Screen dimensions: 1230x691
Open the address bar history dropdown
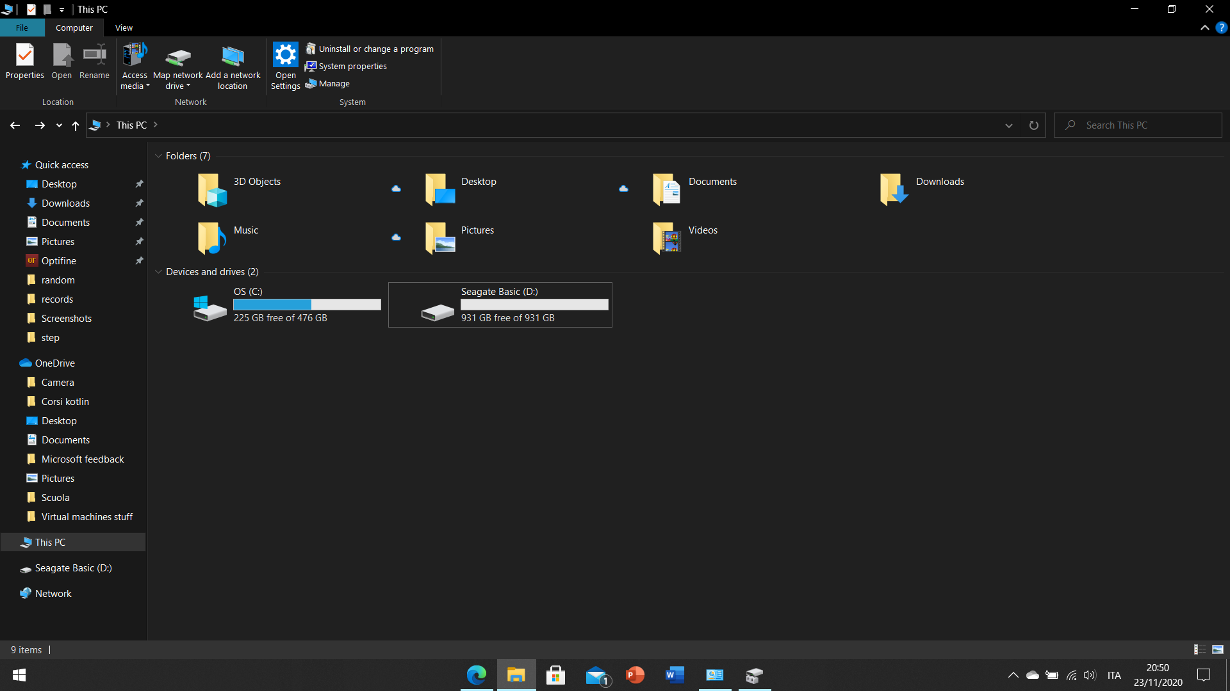point(1009,125)
